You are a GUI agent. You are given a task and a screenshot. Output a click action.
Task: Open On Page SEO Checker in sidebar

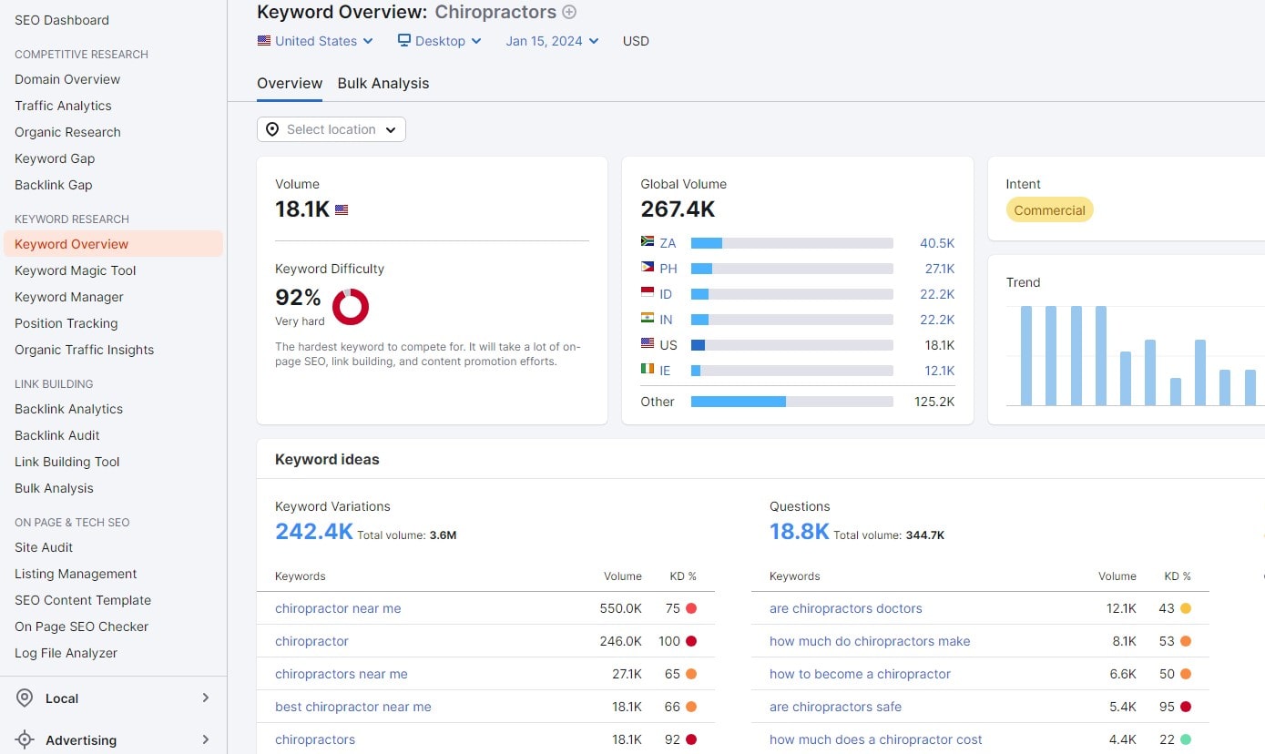(x=81, y=627)
